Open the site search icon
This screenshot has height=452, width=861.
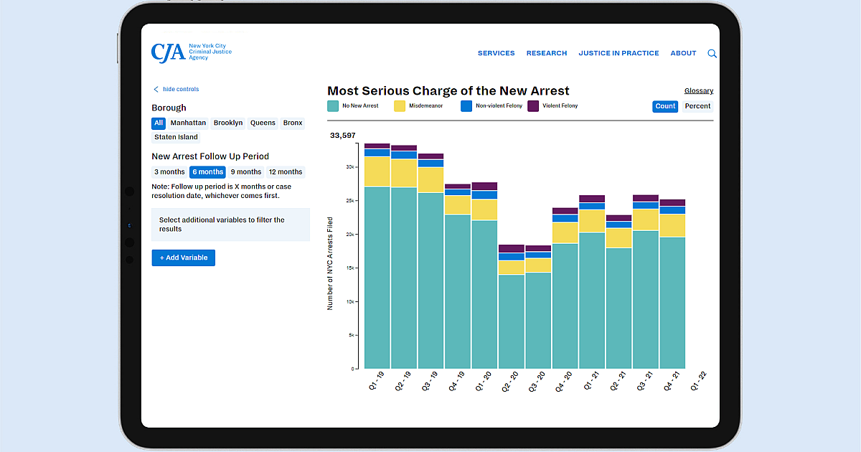(x=712, y=53)
